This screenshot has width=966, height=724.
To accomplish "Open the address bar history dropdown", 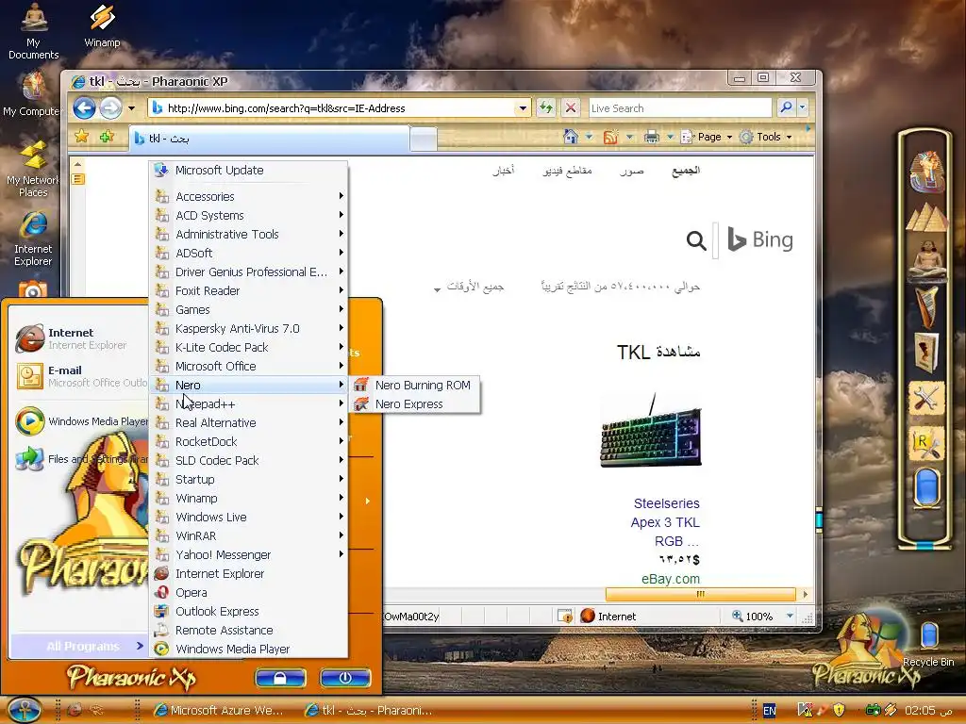I will point(523,108).
